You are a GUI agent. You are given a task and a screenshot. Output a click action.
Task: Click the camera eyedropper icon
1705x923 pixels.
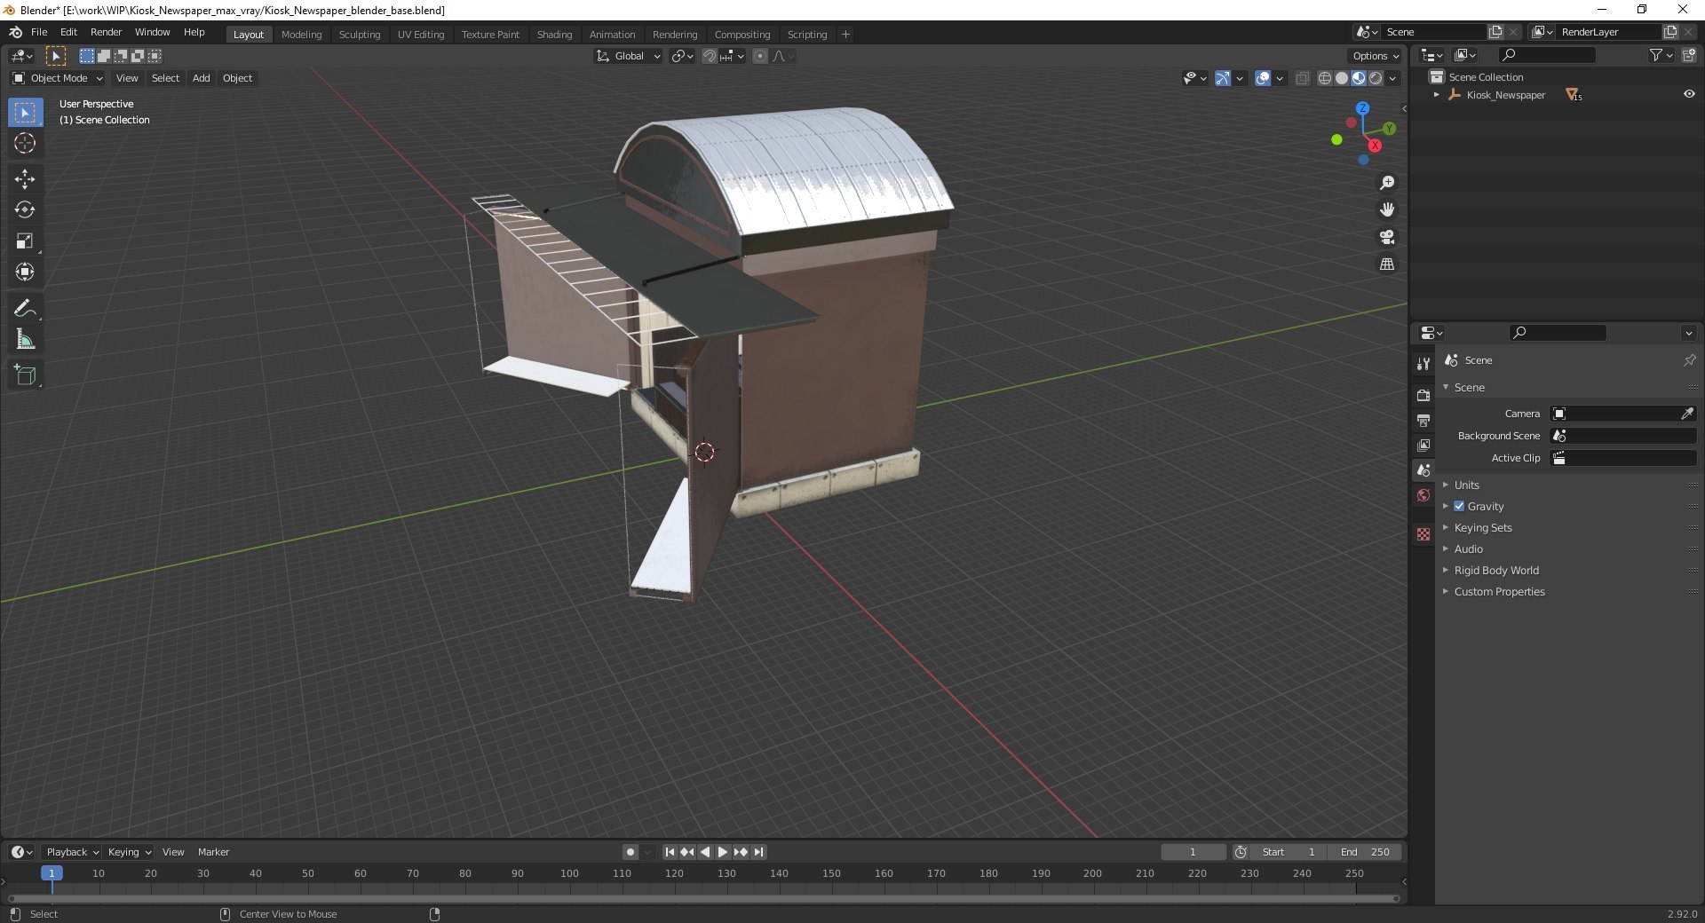pyautogui.click(x=1687, y=414)
